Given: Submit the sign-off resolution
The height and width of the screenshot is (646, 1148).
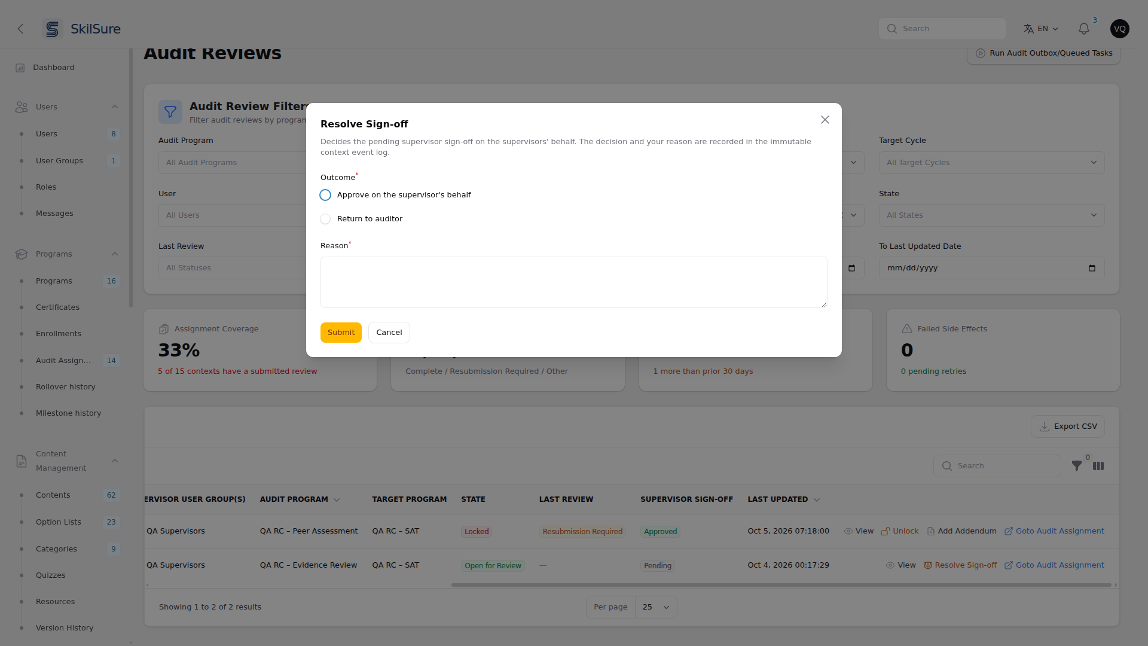Looking at the screenshot, I should pyautogui.click(x=341, y=333).
